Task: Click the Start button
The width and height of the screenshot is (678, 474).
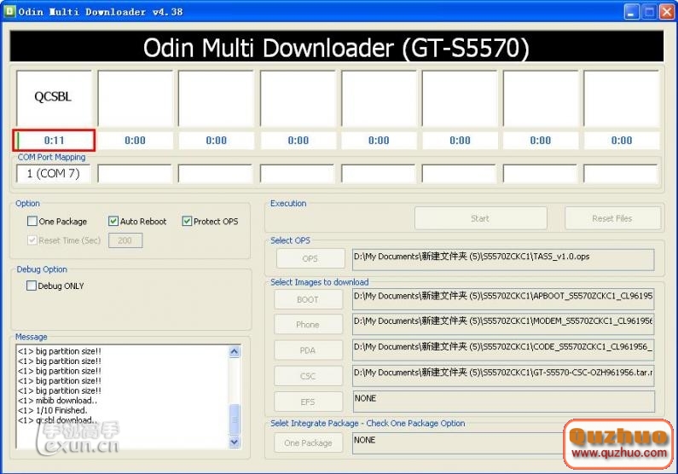Action: click(480, 218)
